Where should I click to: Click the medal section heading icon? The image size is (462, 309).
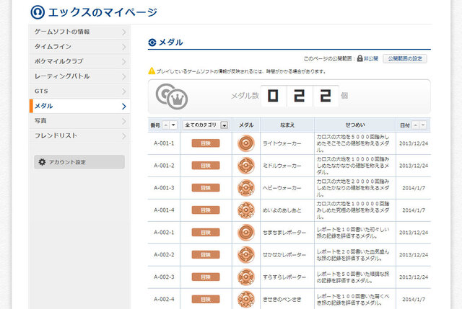[152, 42]
